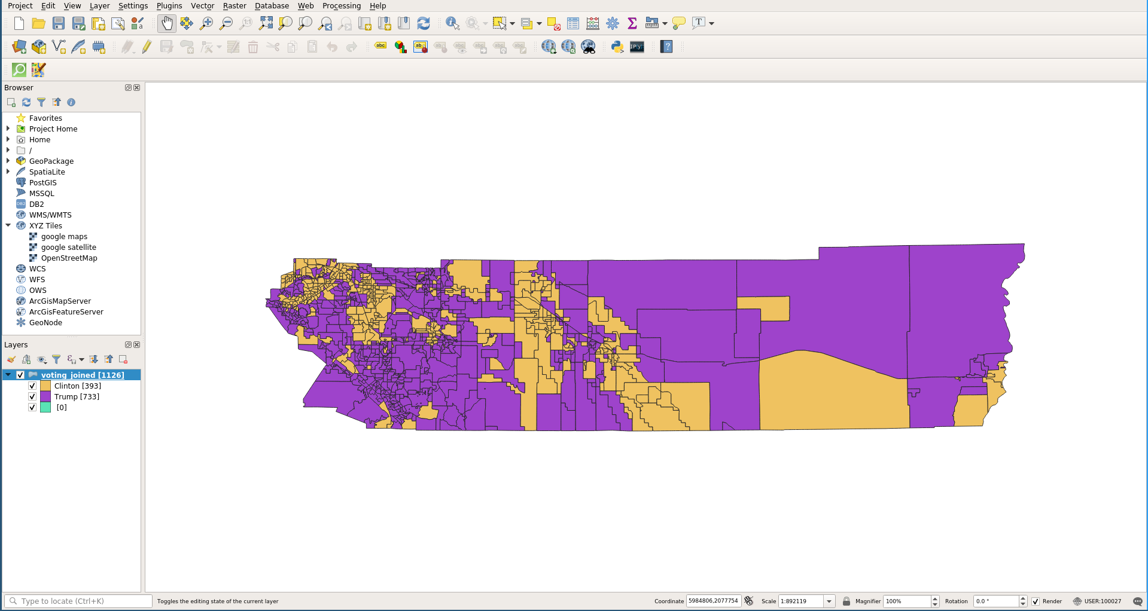Click the Zoom Full extent icon
This screenshot has height=611, width=1148.
(266, 23)
